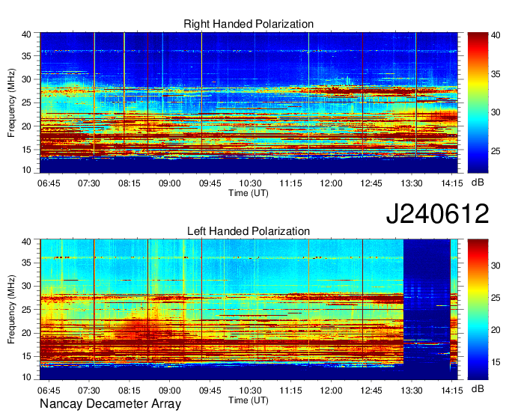This screenshot has height=413, width=509.
Task: Click the 09:45 time tick of the upper plot
Action: tap(210, 183)
